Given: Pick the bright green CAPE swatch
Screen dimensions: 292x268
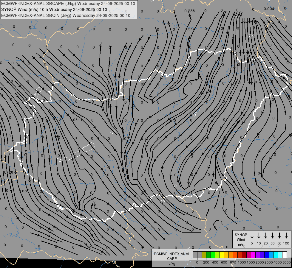Looking at the screenshot, I should pos(213,255).
